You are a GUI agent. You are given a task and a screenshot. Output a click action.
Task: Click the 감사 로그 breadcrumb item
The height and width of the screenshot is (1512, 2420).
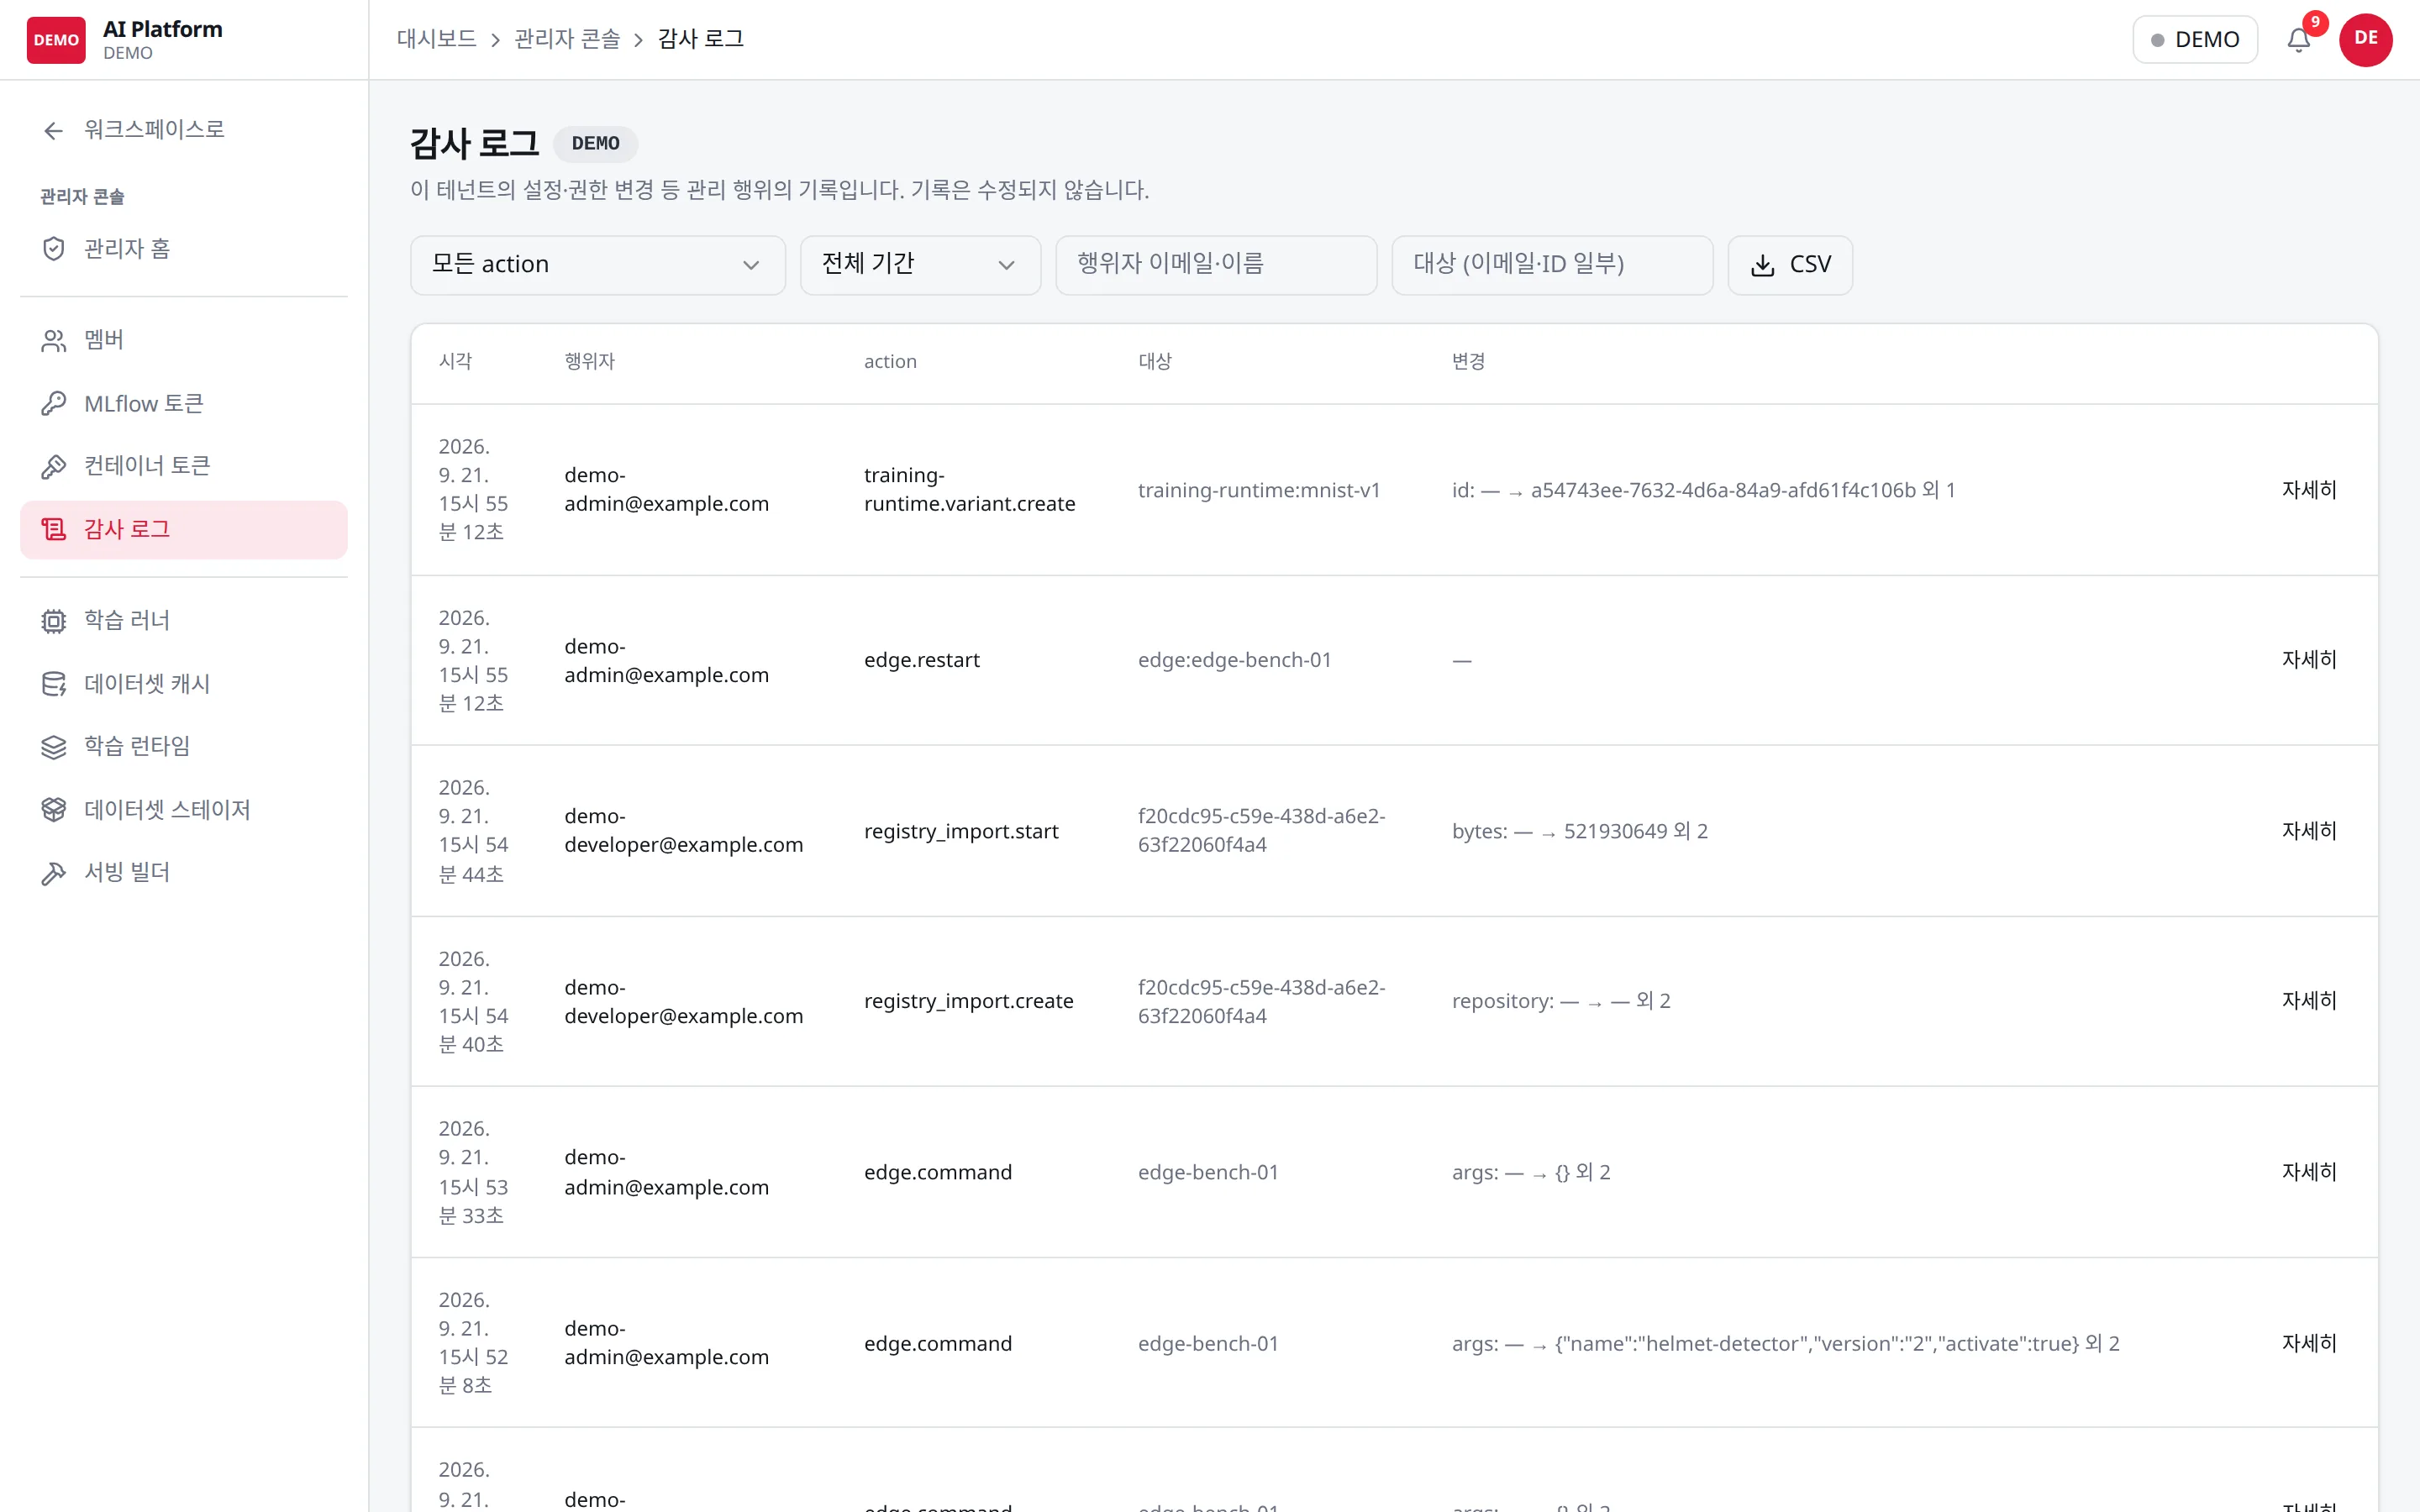tap(701, 39)
